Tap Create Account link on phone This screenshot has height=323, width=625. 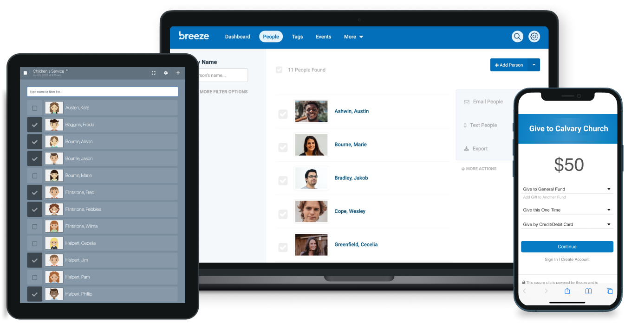(575, 260)
